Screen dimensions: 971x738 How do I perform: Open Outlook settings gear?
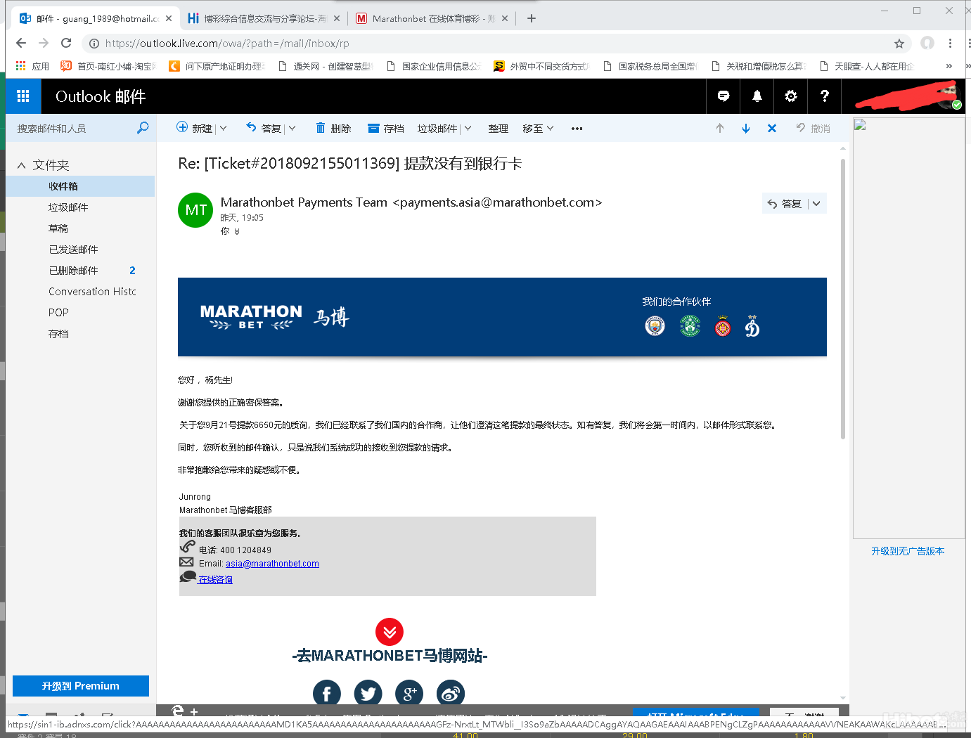790,96
